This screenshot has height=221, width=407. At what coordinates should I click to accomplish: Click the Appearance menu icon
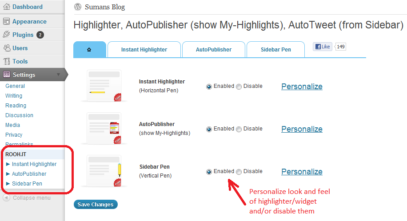tap(6, 21)
